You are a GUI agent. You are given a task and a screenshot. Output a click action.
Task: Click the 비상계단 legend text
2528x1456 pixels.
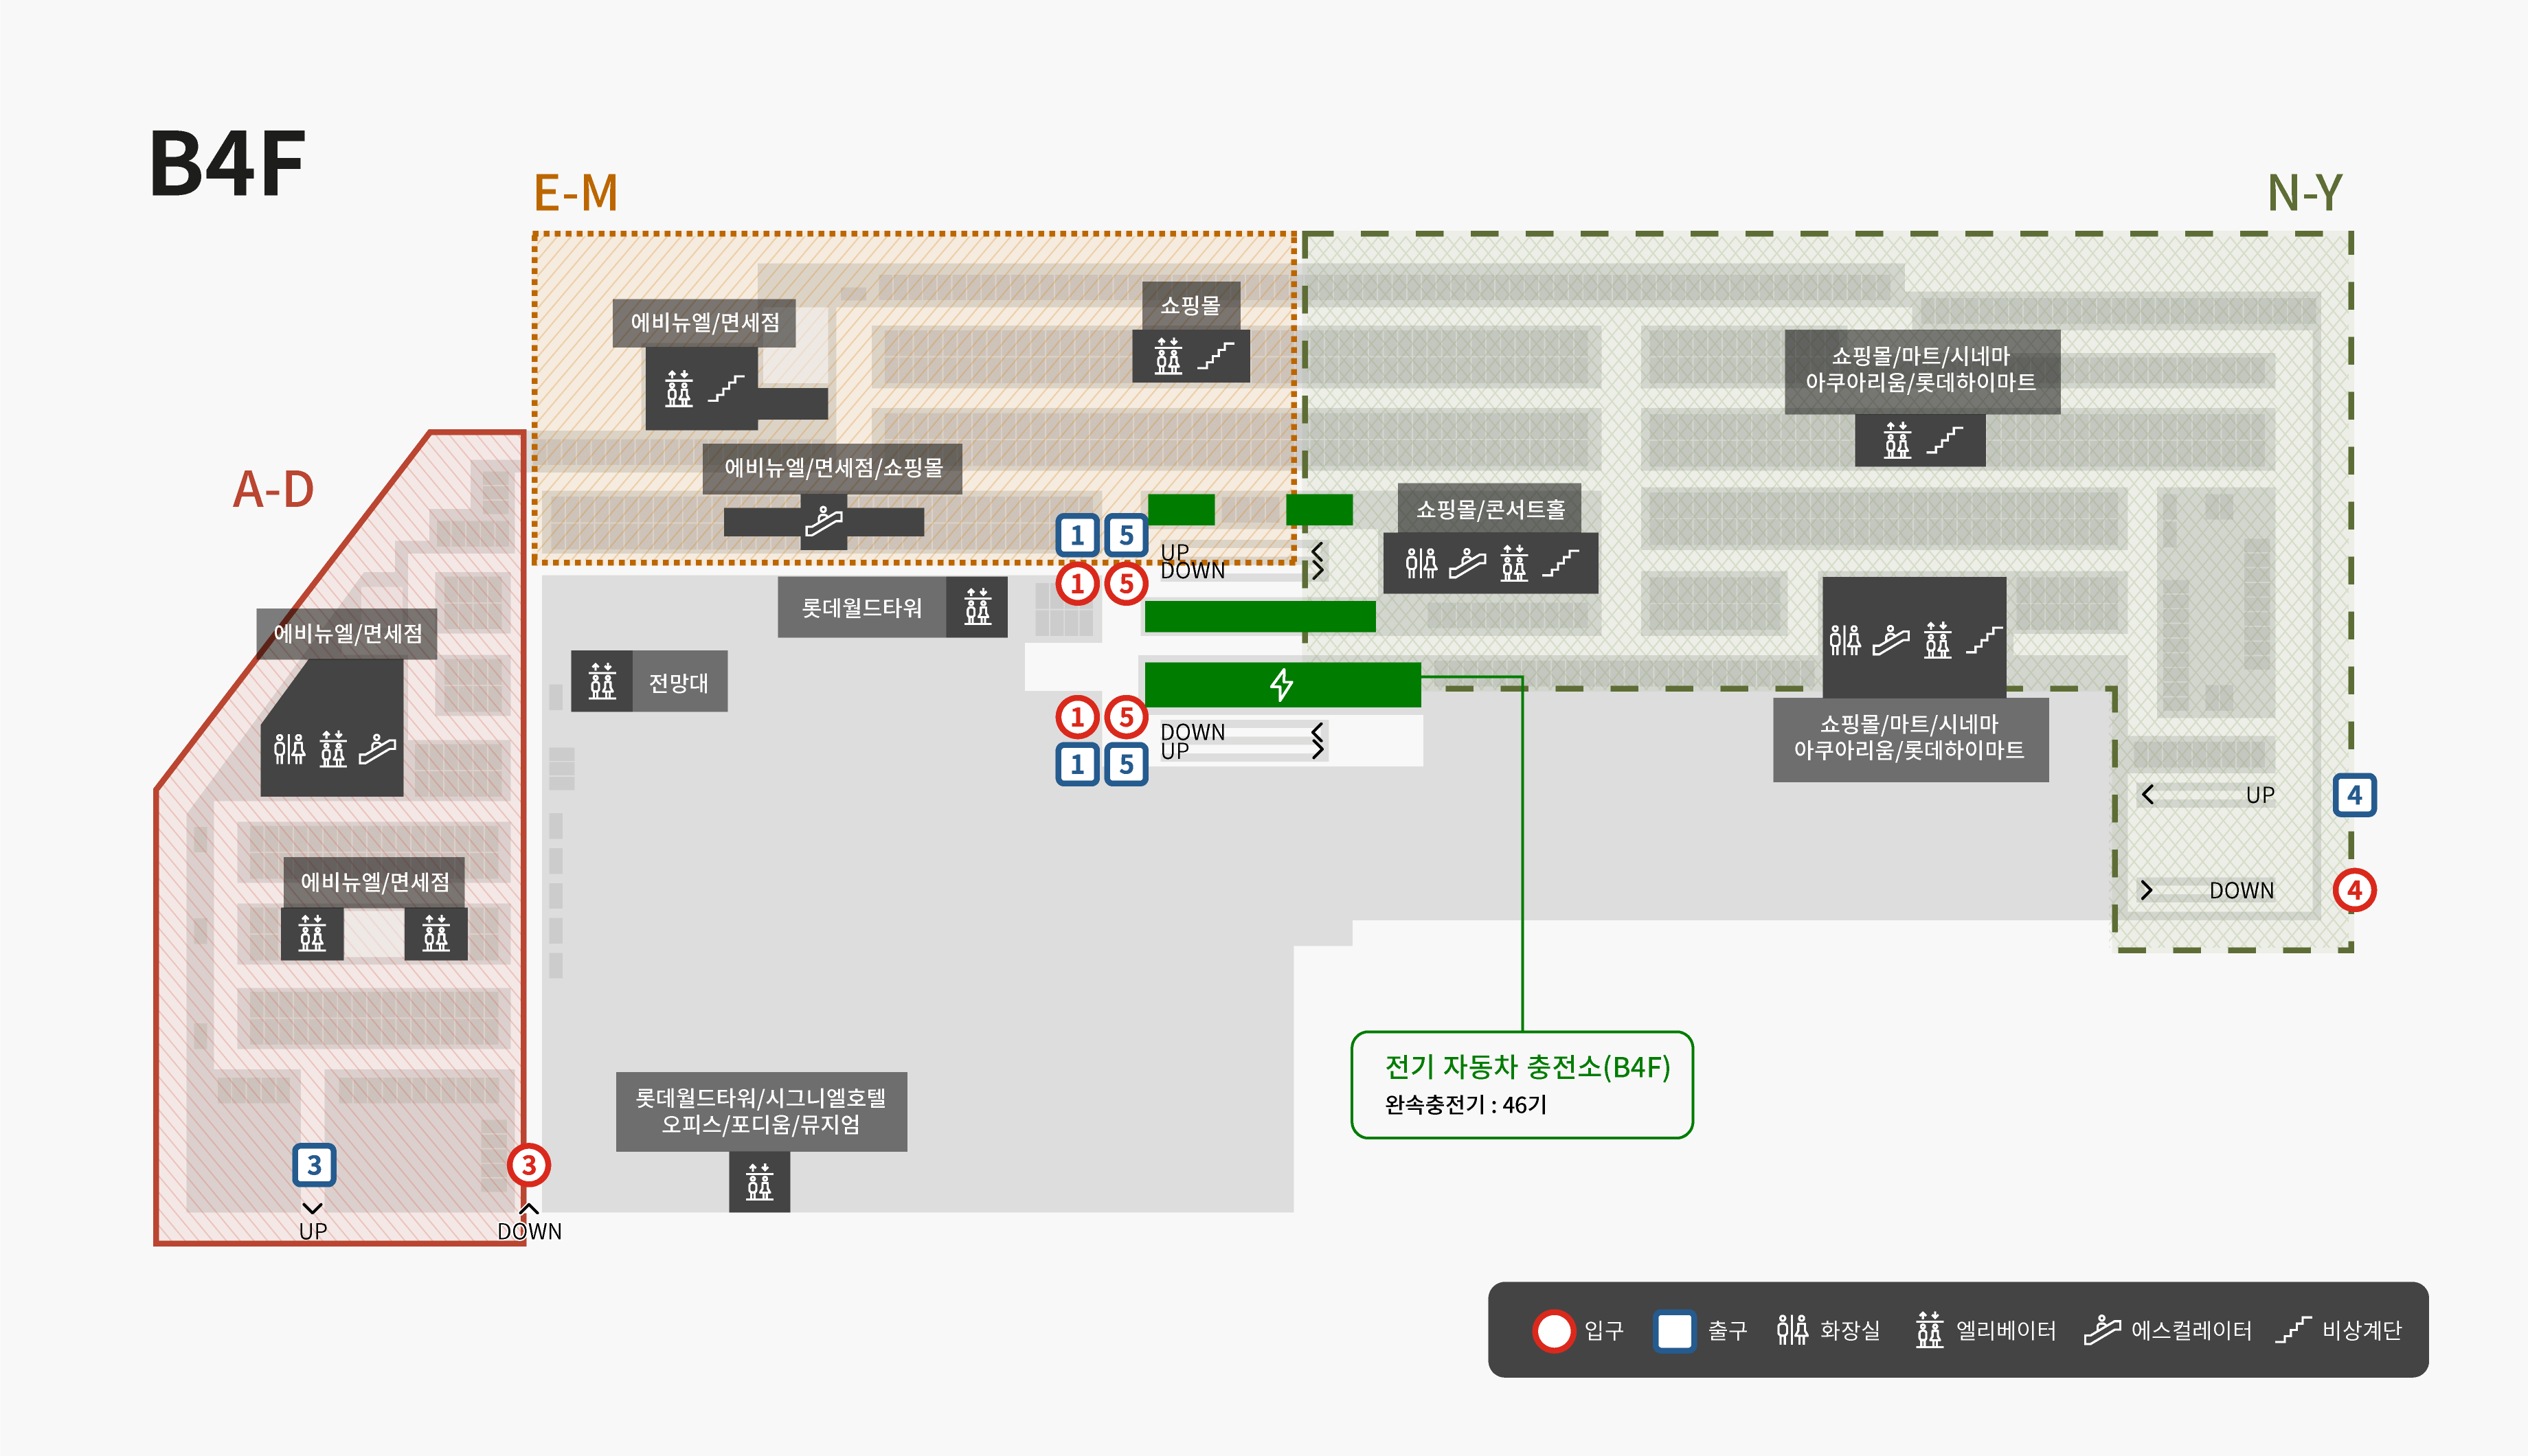click(2361, 1330)
